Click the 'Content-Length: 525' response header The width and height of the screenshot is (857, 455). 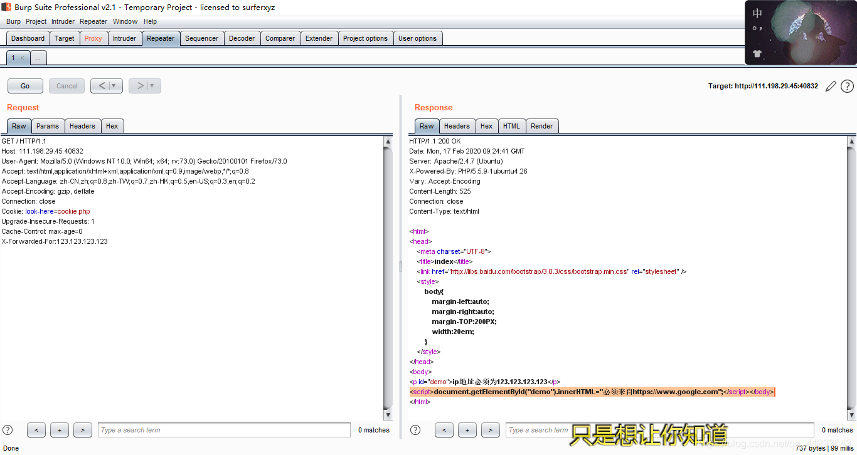pyautogui.click(x=440, y=191)
